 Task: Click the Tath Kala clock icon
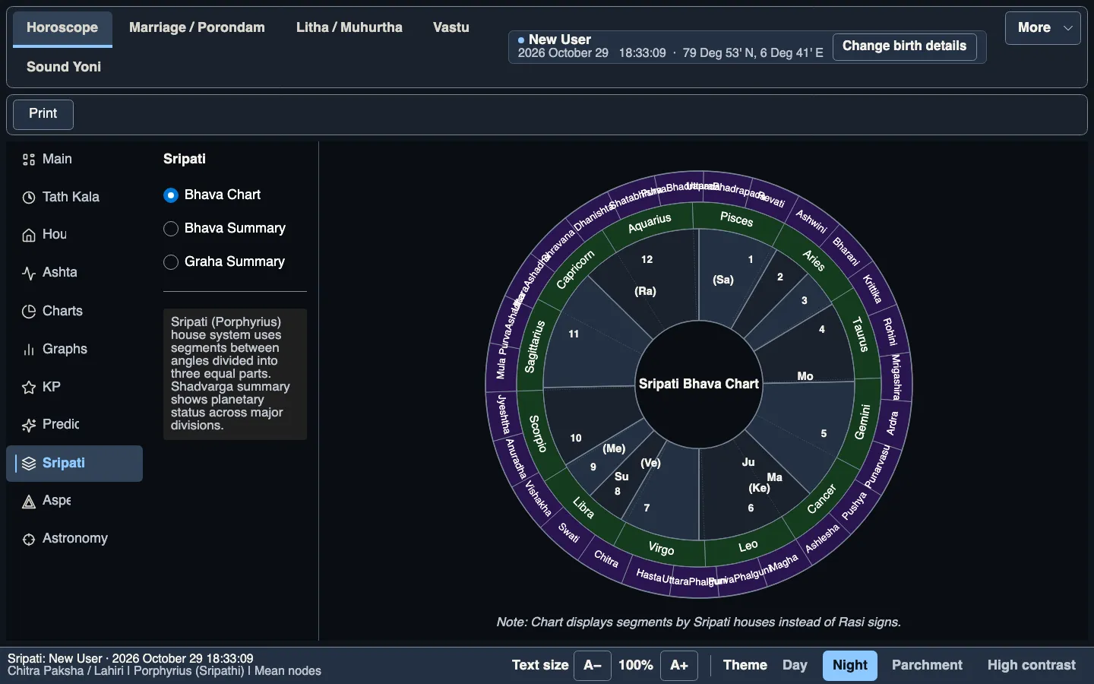point(29,198)
